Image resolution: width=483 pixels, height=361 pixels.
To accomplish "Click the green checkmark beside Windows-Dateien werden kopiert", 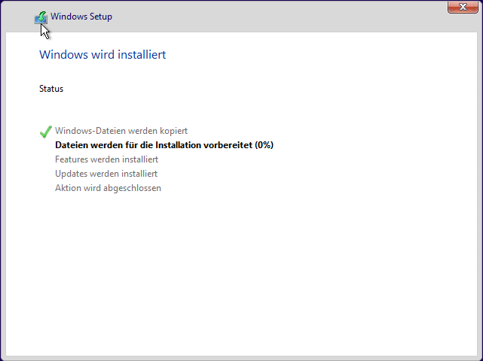I will (46, 132).
